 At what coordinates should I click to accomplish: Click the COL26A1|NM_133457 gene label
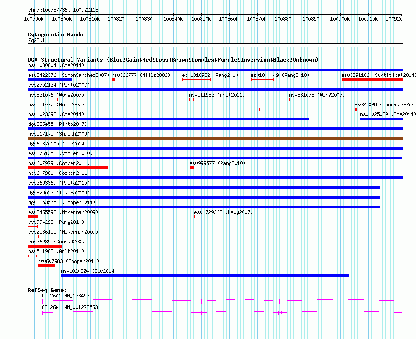tap(65, 296)
